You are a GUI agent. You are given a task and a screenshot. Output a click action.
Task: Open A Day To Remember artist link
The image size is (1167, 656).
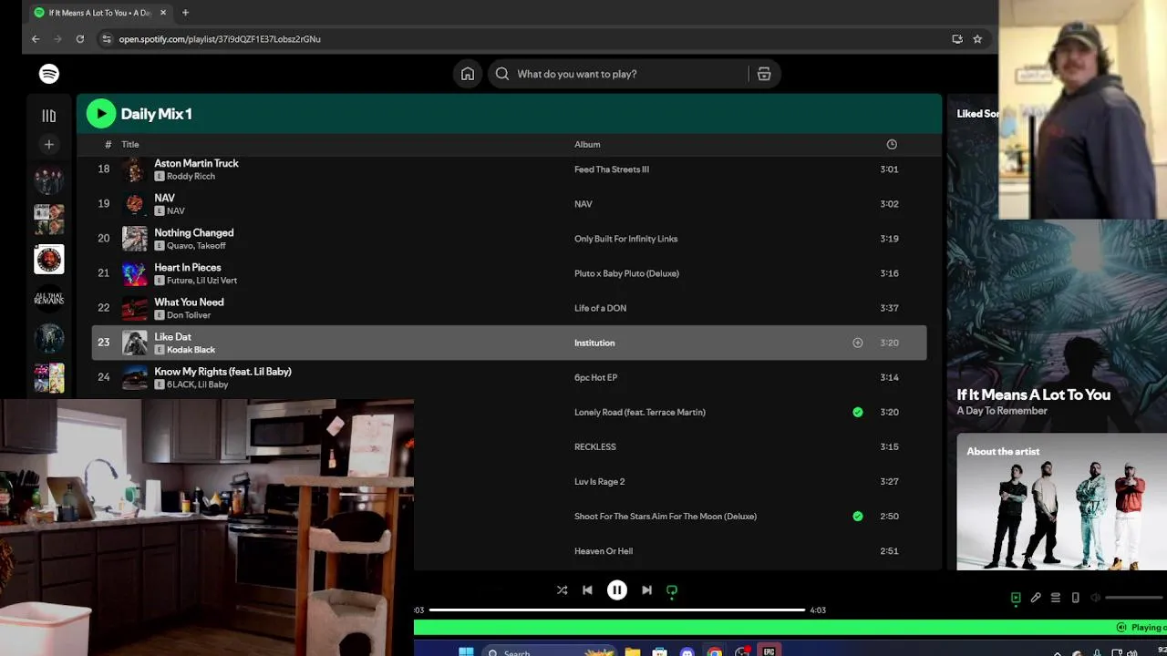pyautogui.click(x=1002, y=411)
